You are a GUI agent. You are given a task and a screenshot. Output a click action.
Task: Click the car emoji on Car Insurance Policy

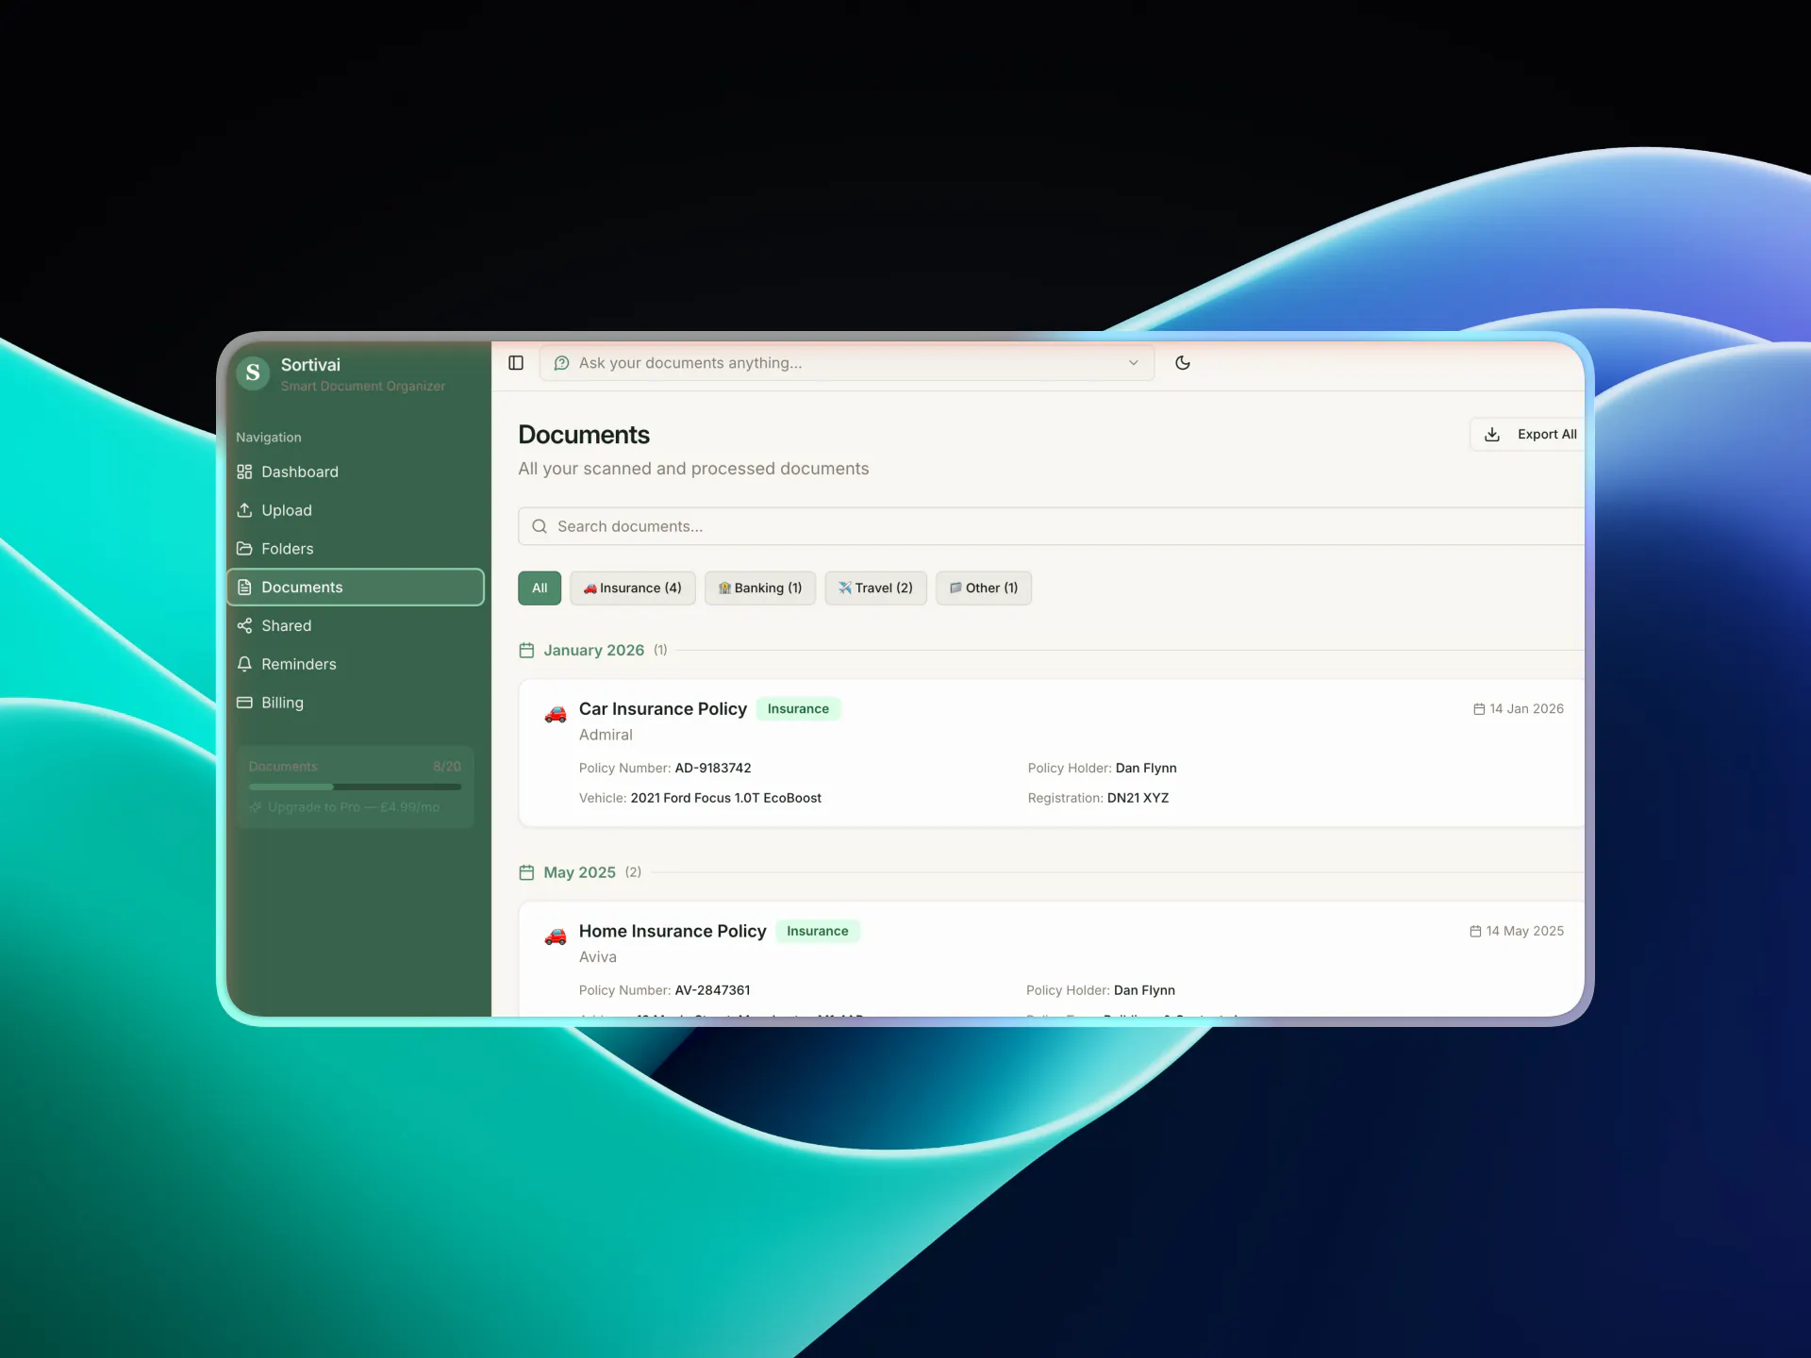[x=556, y=714]
